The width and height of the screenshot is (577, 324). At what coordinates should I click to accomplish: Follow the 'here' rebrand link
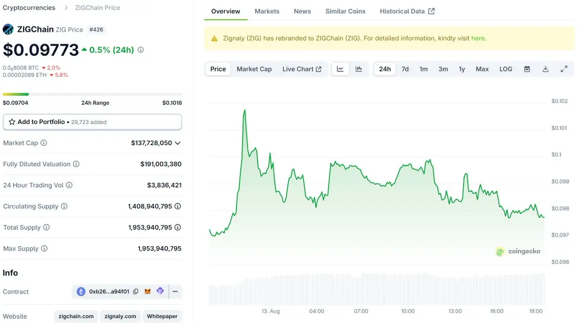click(478, 38)
